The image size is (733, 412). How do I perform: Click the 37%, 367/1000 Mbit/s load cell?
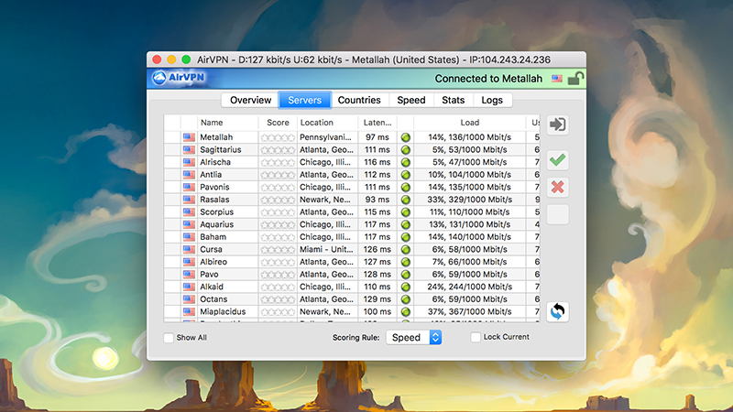click(x=469, y=311)
